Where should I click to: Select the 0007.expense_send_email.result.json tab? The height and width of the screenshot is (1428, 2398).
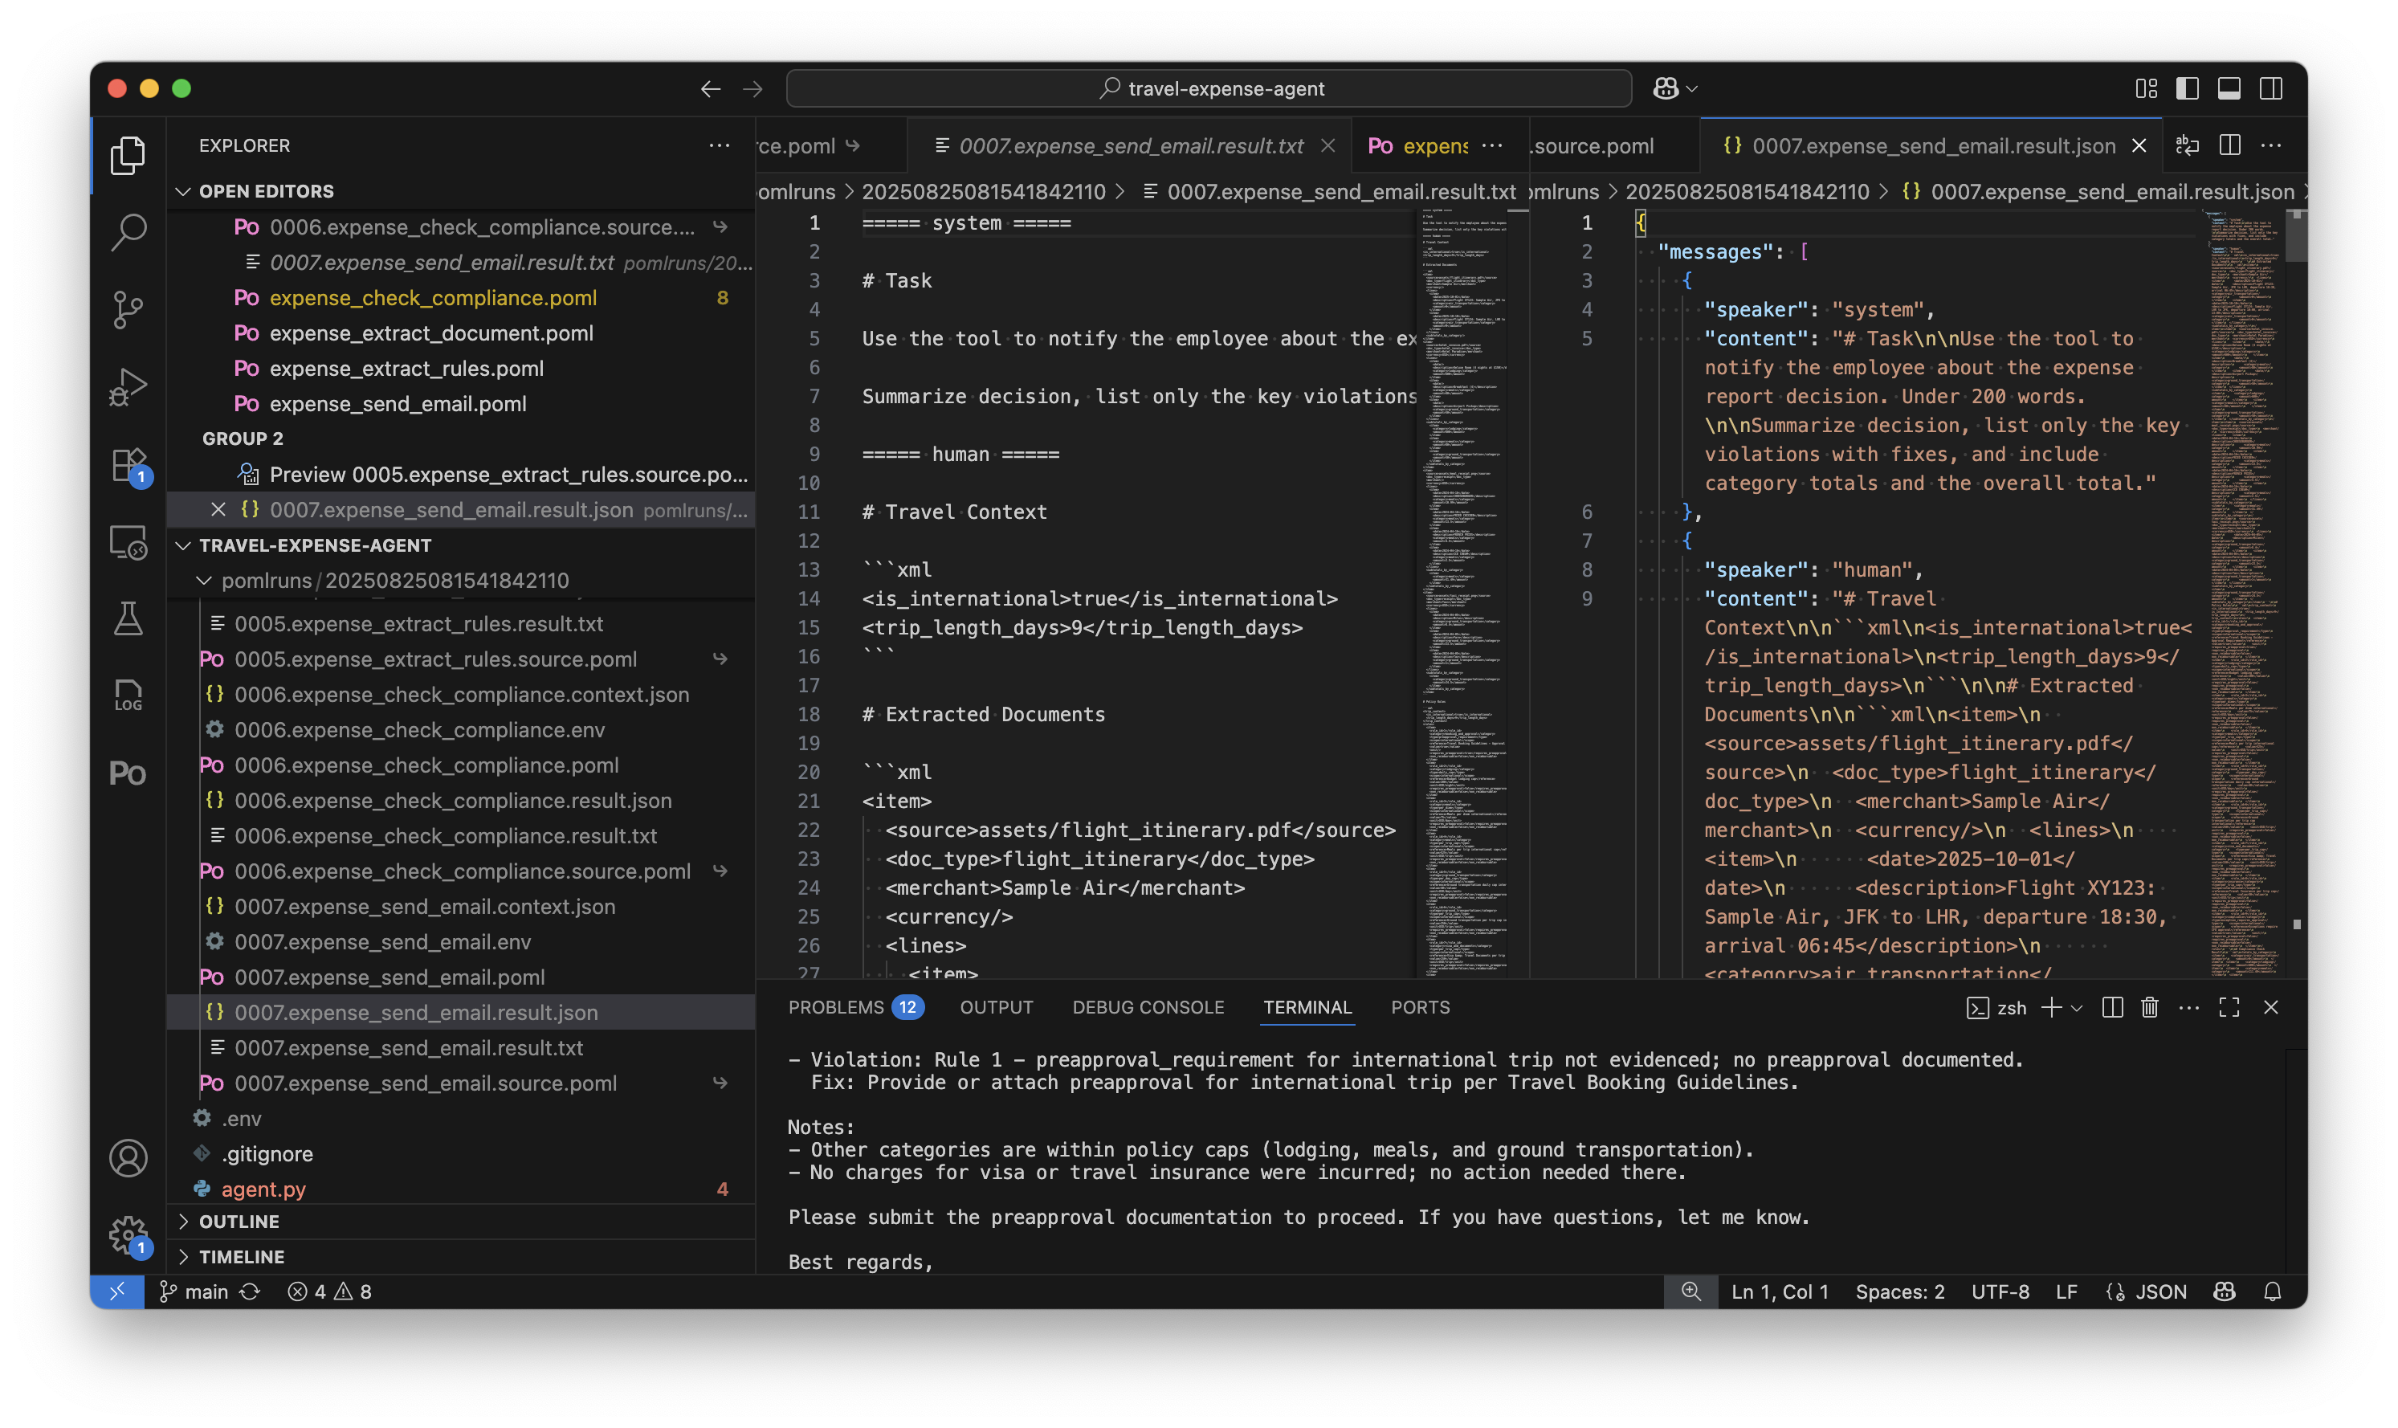[1932, 145]
